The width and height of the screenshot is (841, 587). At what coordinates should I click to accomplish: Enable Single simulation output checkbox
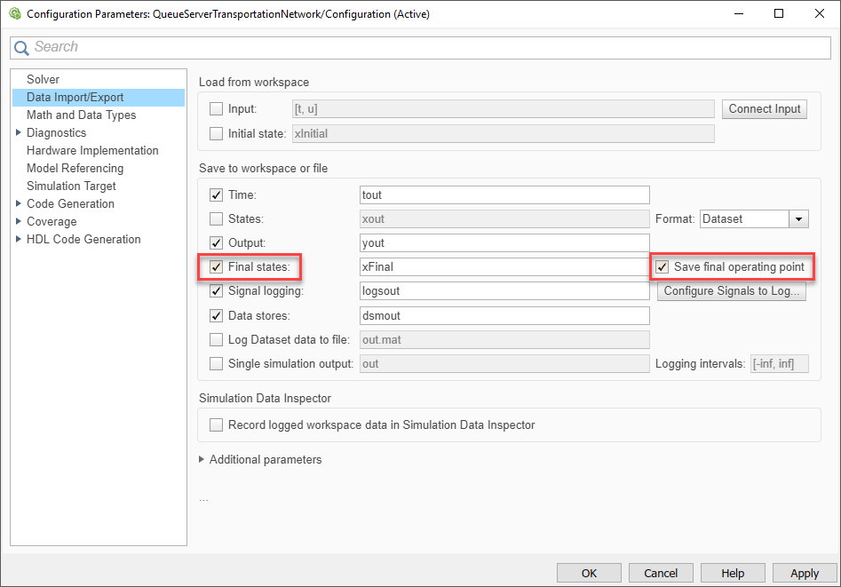pos(217,363)
